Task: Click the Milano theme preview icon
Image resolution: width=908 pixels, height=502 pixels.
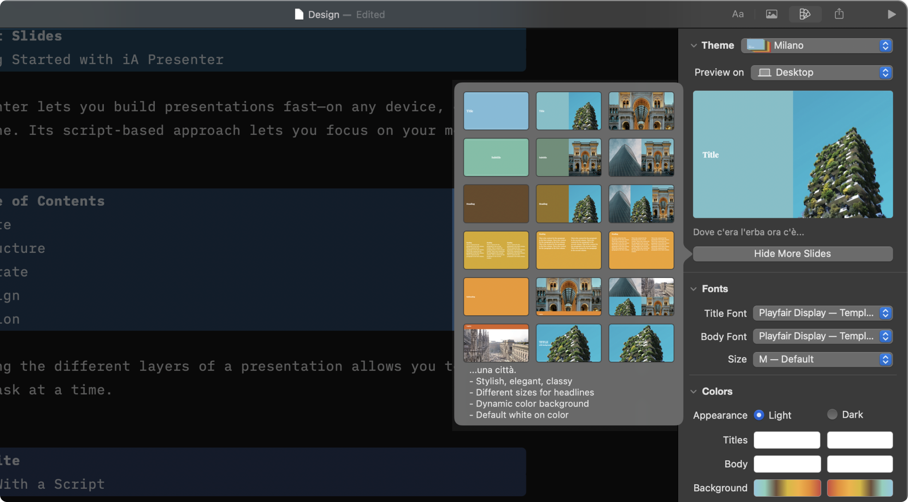Action: point(758,45)
